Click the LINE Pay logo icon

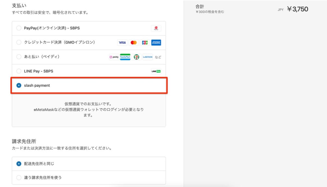(156, 71)
